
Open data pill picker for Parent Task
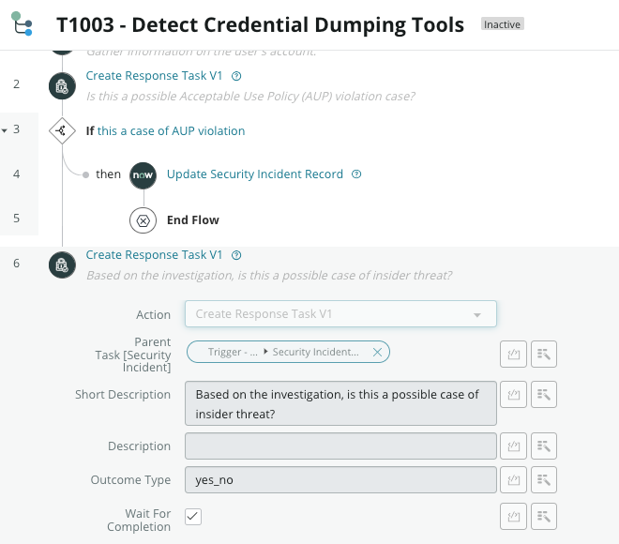tap(544, 355)
